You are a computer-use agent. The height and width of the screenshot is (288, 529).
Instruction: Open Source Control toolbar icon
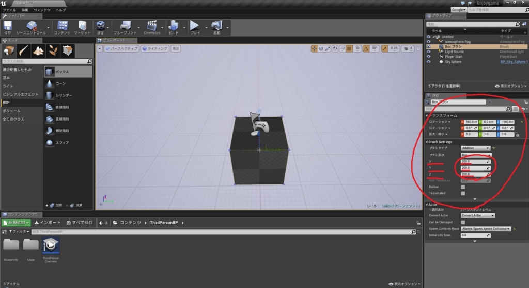point(31,27)
